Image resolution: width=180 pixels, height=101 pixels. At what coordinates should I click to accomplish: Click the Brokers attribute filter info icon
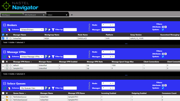coord(166,27)
